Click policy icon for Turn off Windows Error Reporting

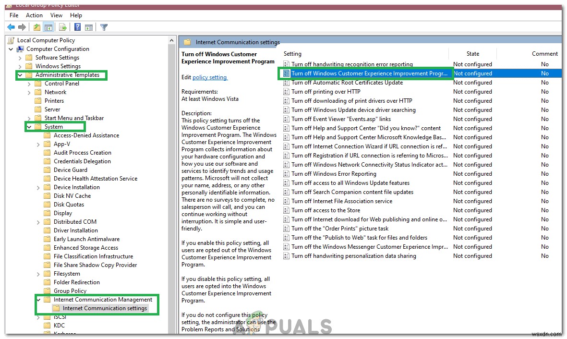click(287, 174)
